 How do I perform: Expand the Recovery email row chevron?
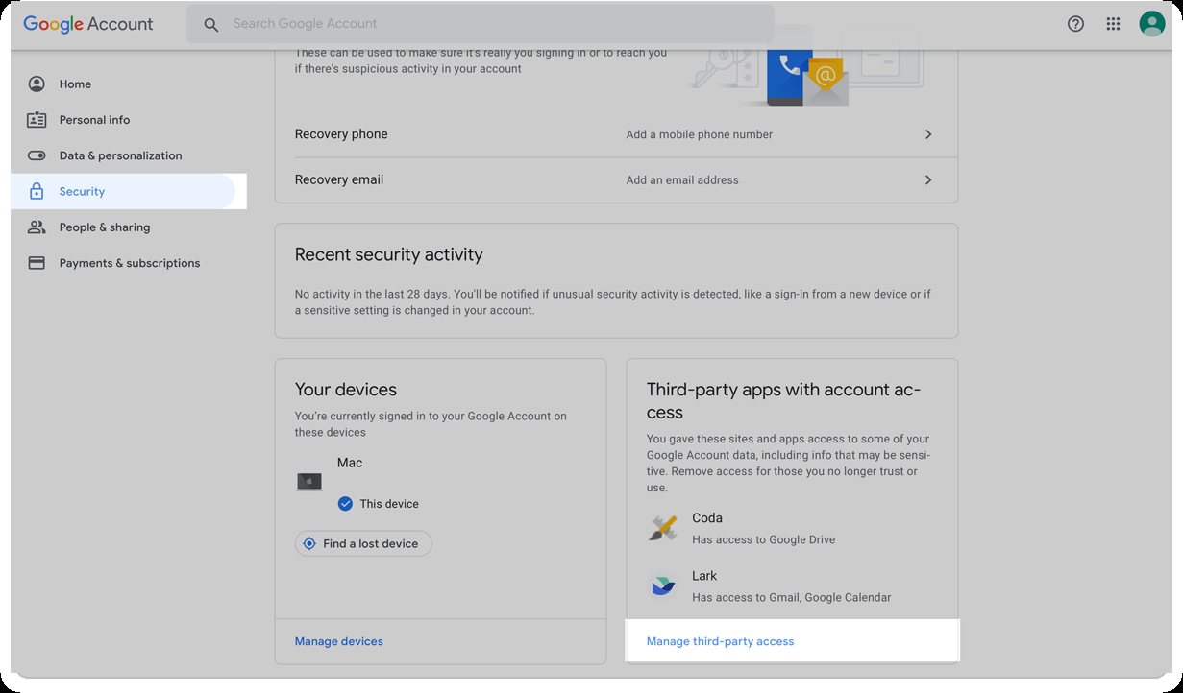point(928,179)
